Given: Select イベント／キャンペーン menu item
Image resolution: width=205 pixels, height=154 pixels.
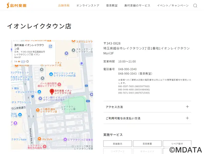Looking at the screenshot, I should pyautogui.click(x=173, y=5).
